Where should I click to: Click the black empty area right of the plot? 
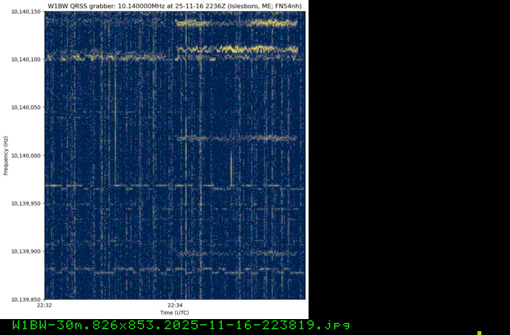[x=408, y=160]
